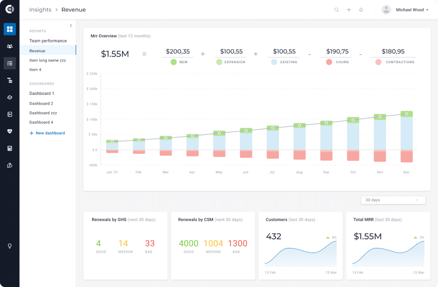Go to Insights in the breadcrumb

point(40,10)
